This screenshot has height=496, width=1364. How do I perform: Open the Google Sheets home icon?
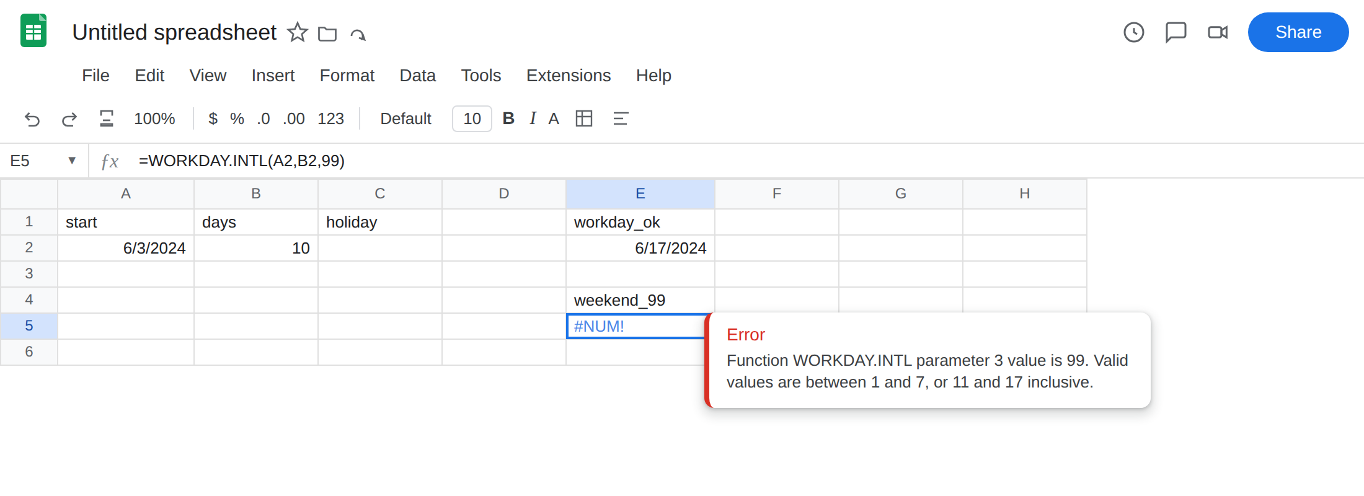tap(33, 31)
